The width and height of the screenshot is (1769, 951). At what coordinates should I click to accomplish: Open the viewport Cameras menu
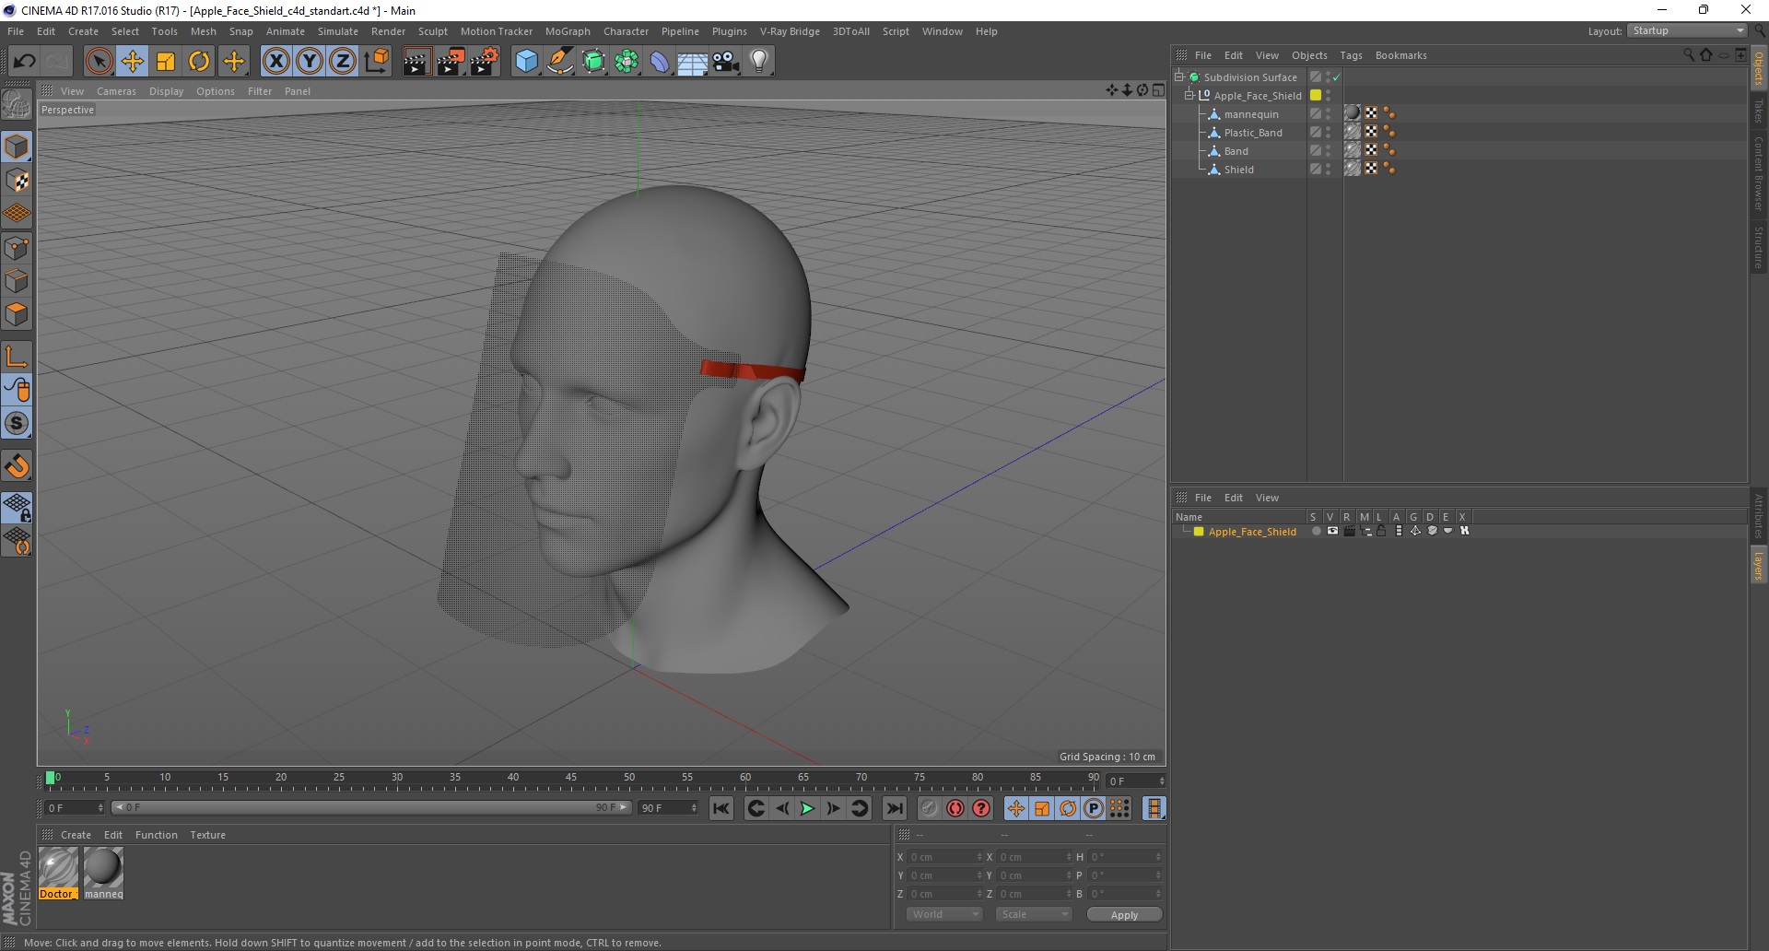coord(116,91)
